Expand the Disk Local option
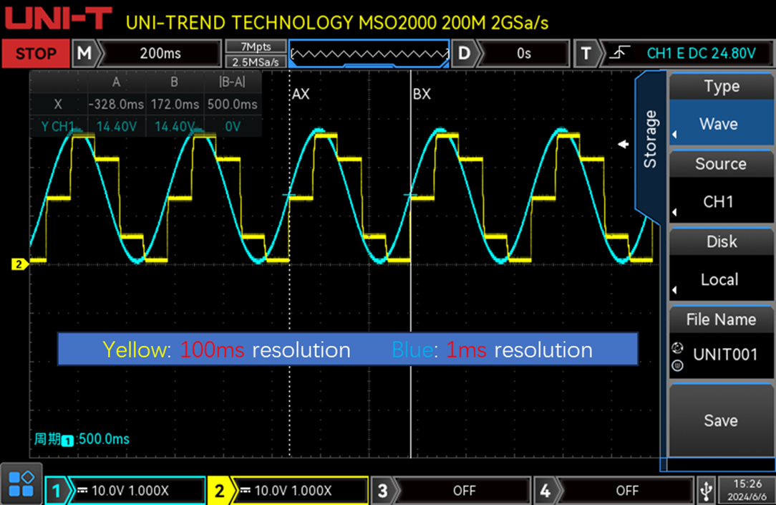This screenshot has height=505, width=776. [x=721, y=279]
